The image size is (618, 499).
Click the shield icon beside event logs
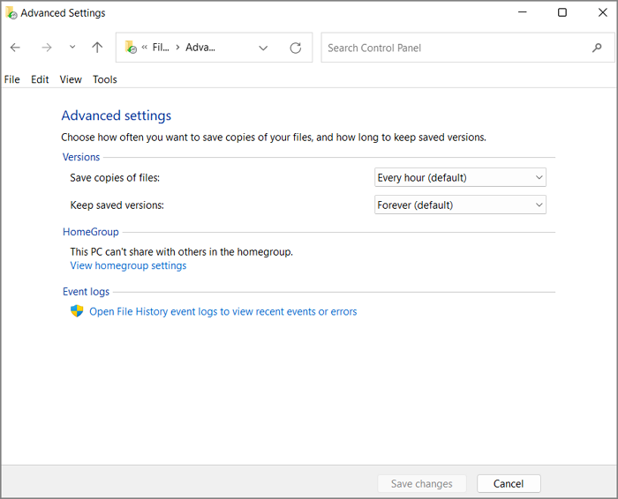[x=77, y=311]
